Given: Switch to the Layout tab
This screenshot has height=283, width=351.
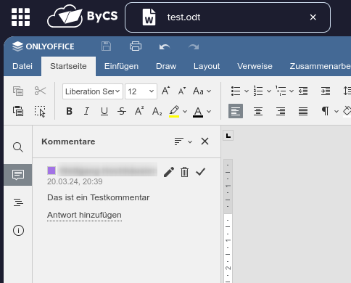Looking at the screenshot, I should pos(207,66).
